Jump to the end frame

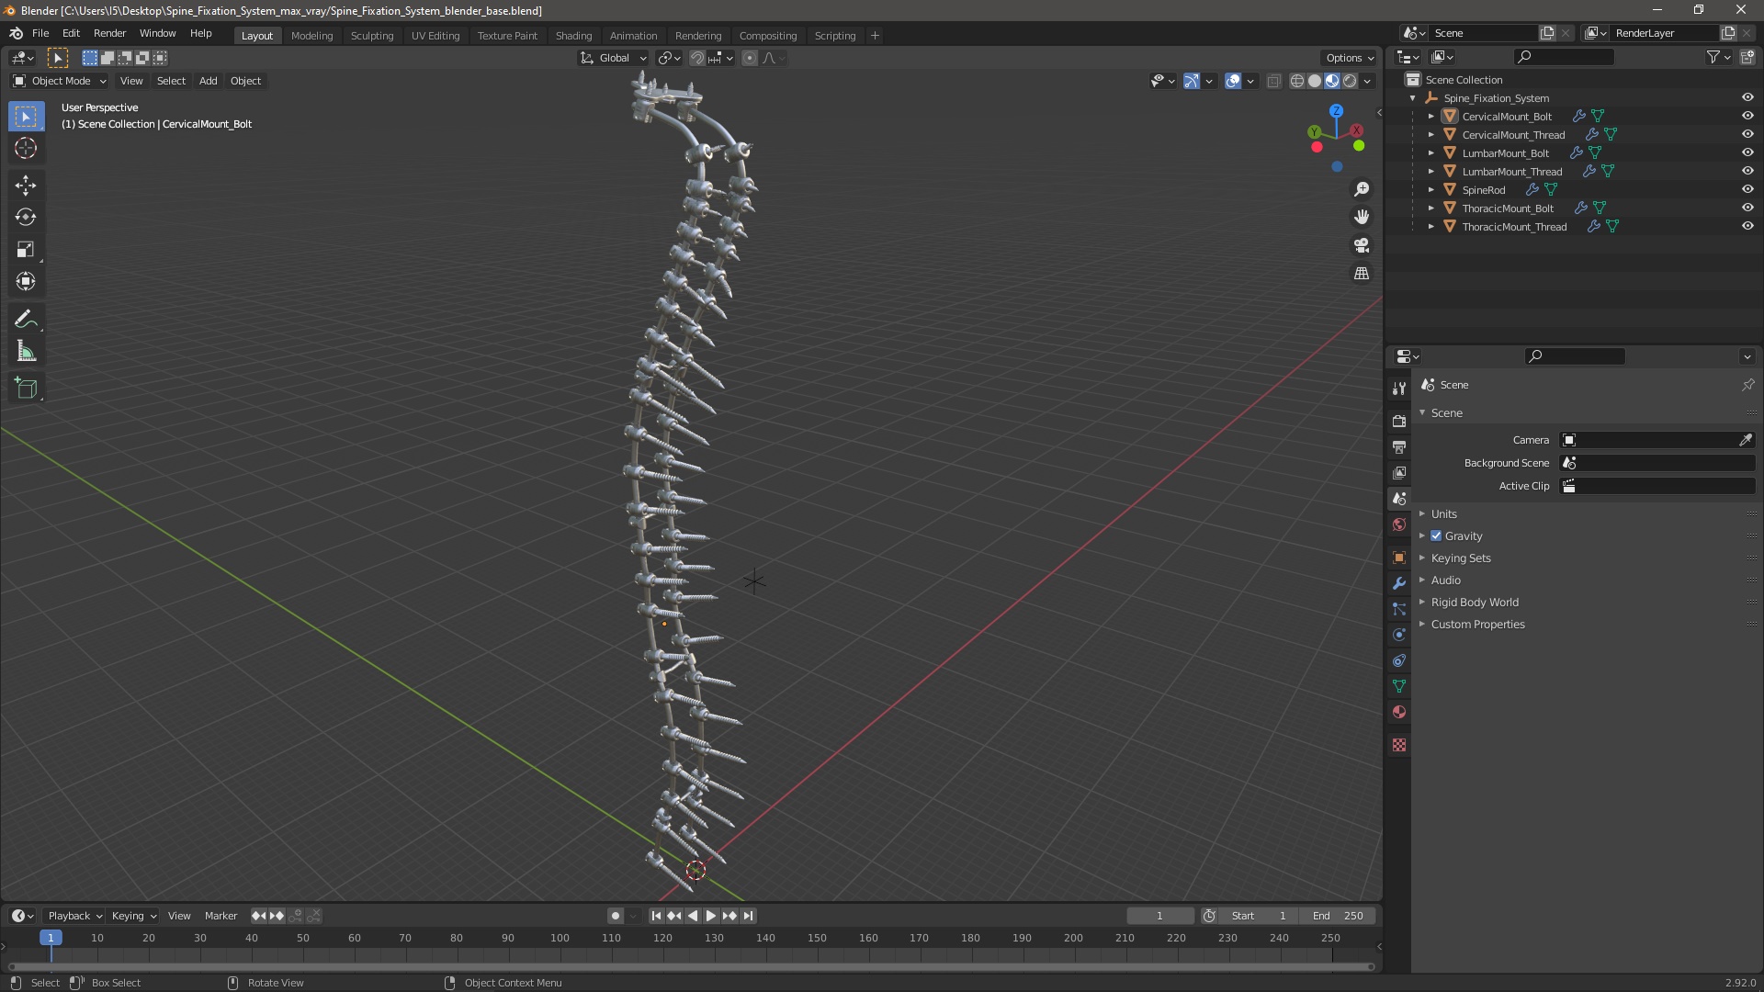point(748,916)
